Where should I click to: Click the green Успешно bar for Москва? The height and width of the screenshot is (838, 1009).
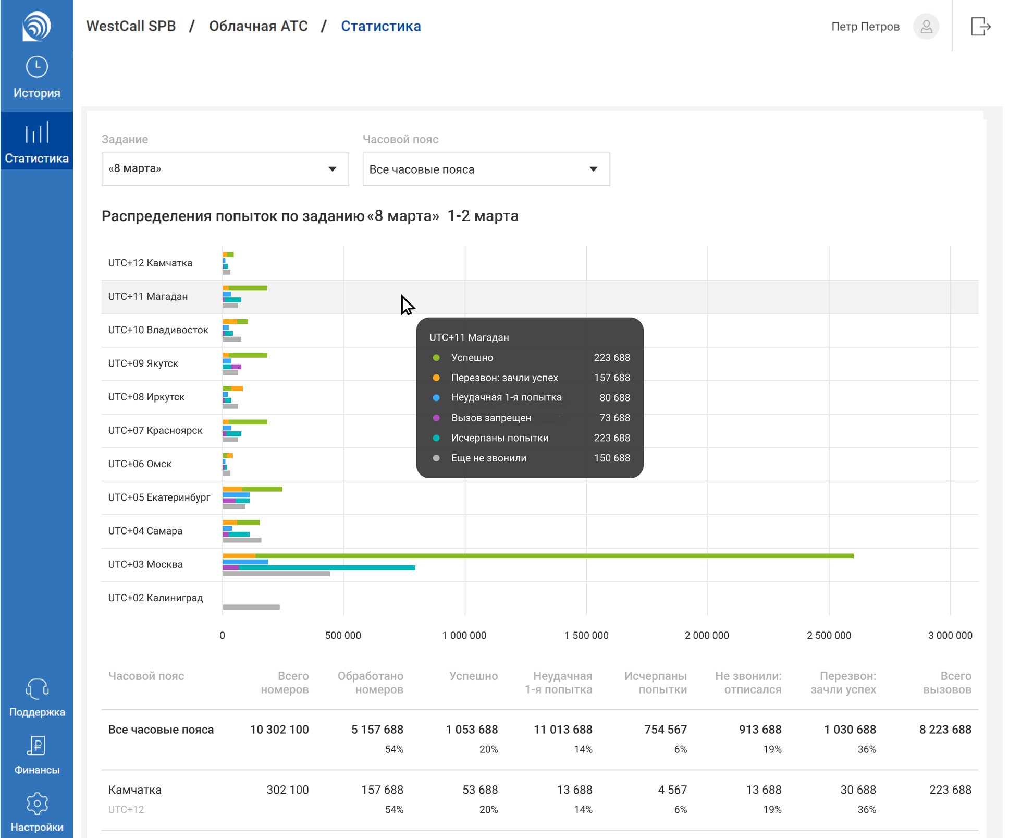(x=555, y=556)
